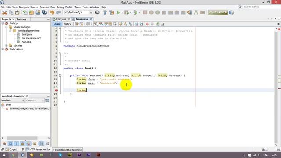Open Skype from the taskbar
The height and width of the screenshot is (158, 281).
[x=61, y=155]
